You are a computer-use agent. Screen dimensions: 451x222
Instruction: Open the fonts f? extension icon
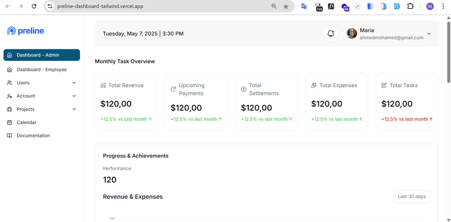[331, 6]
